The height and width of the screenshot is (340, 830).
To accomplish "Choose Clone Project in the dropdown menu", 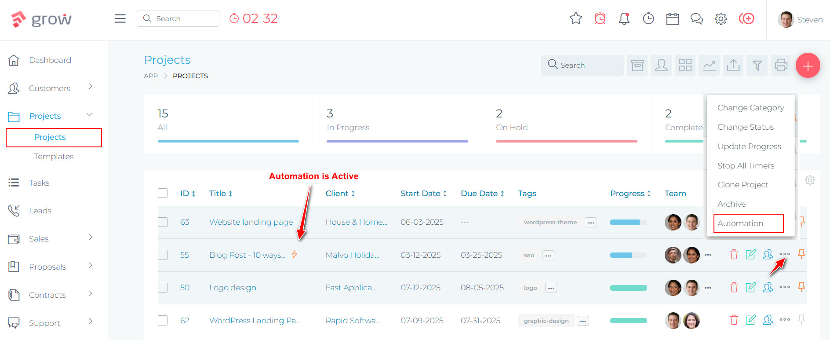I will [743, 185].
